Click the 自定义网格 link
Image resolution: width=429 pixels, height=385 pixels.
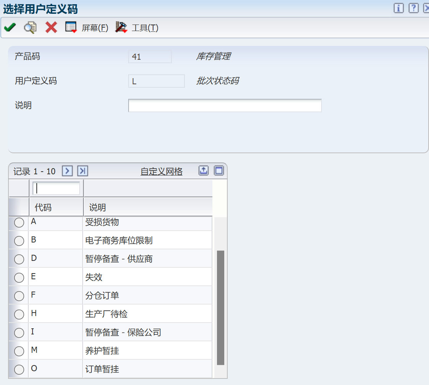(161, 171)
